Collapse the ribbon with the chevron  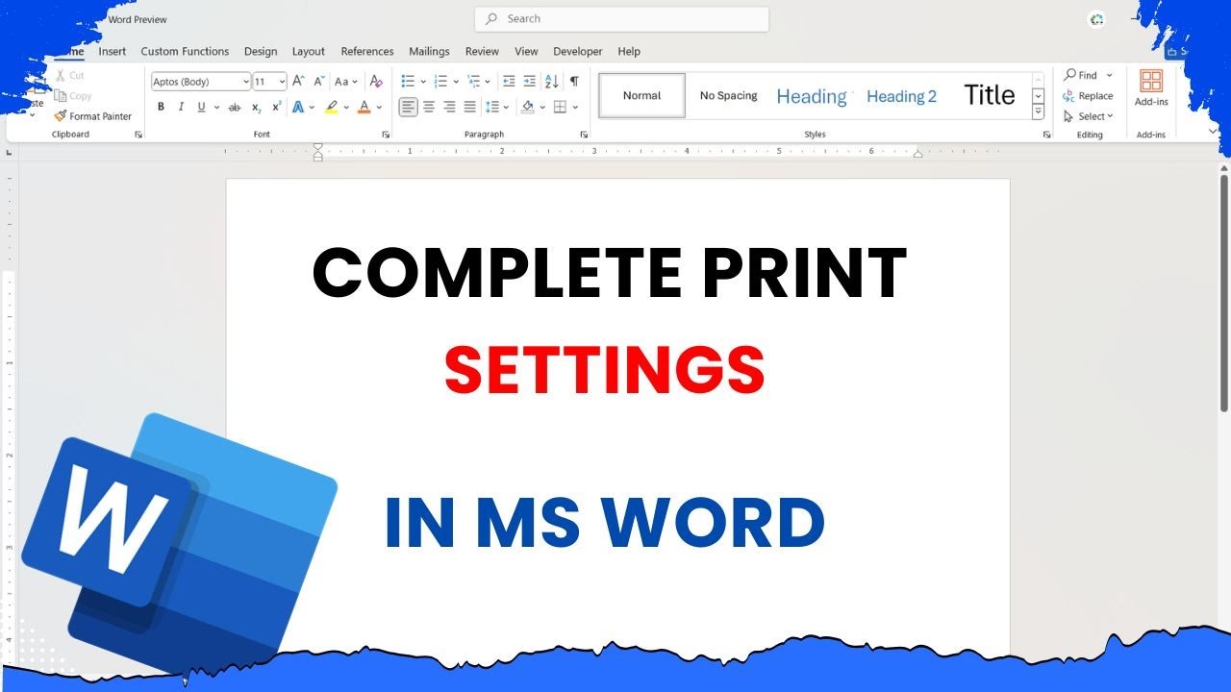point(1213,132)
